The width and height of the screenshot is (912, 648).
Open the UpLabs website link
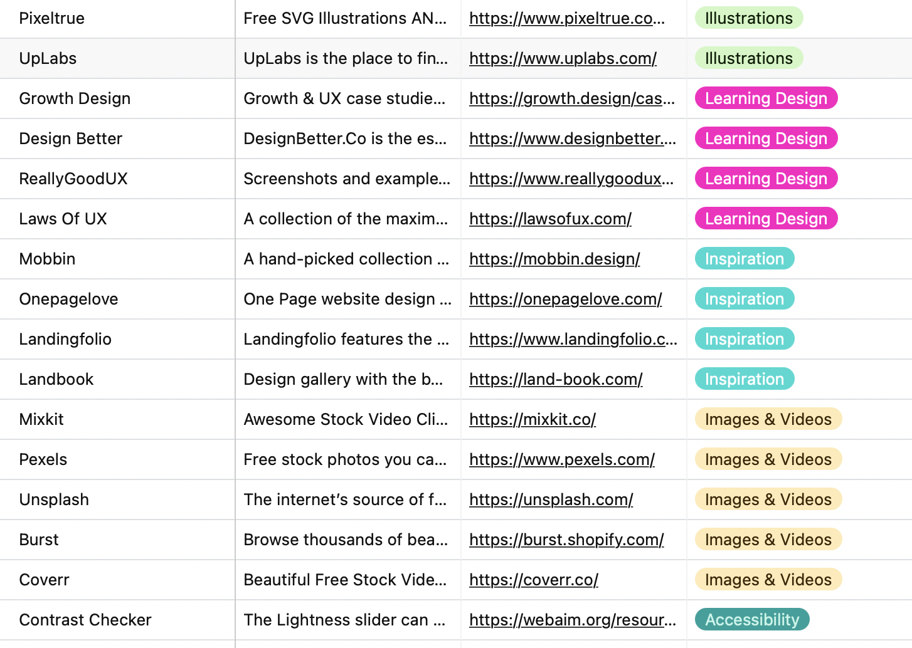[x=563, y=58]
